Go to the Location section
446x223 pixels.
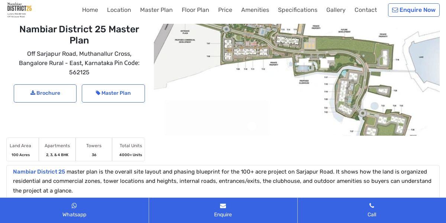119,10
